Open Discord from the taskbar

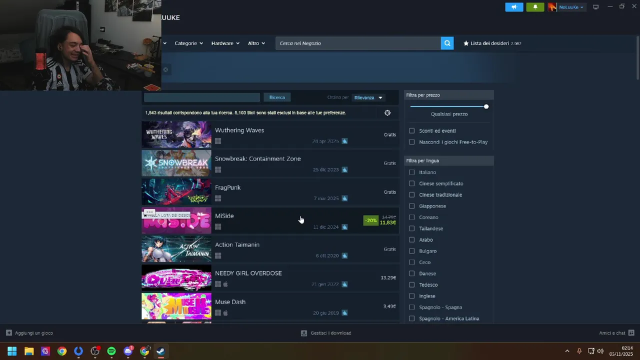click(x=128, y=351)
